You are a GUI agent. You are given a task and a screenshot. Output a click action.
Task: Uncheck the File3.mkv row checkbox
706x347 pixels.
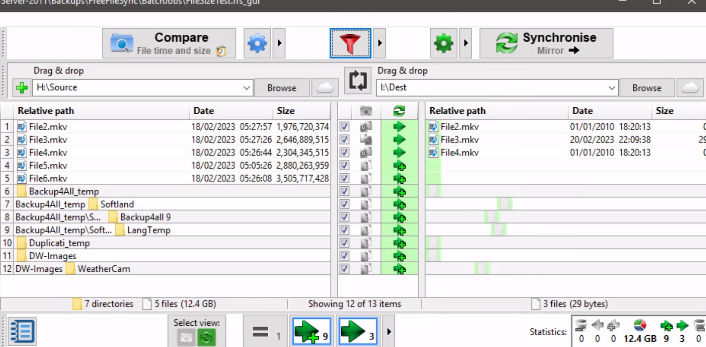344,140
